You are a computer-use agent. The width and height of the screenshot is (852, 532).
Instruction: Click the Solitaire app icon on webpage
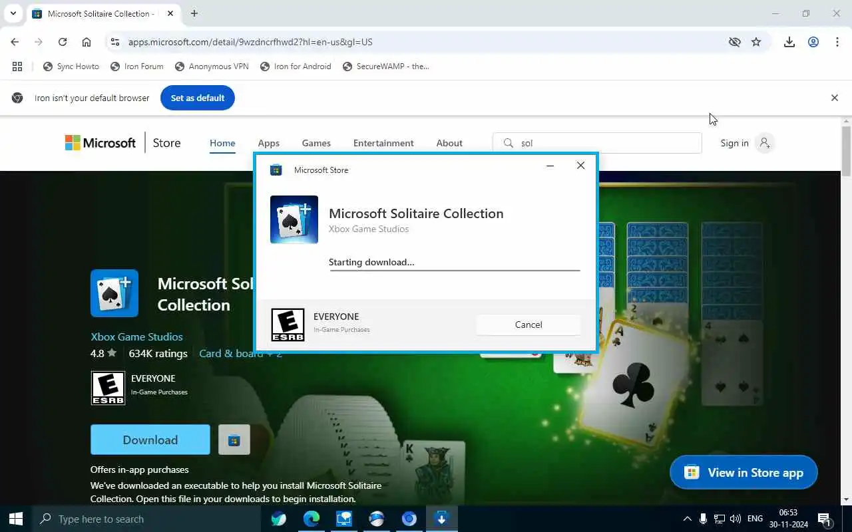pyautogui.click(x=114, y=293)
